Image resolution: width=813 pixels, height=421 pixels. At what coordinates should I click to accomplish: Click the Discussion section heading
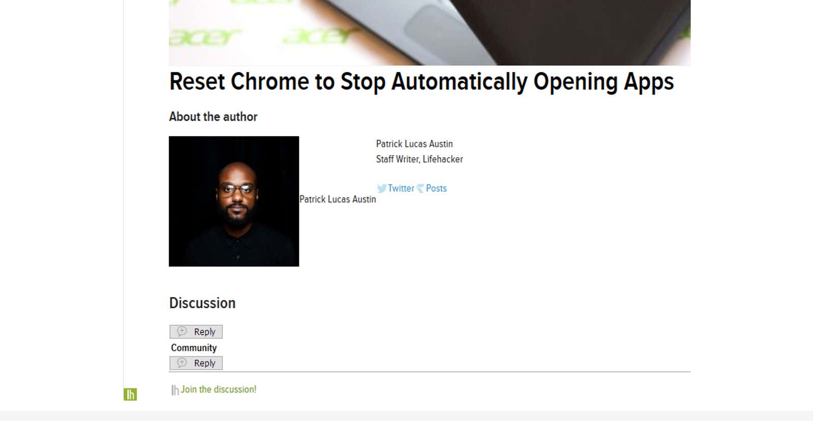coord(202,303)
